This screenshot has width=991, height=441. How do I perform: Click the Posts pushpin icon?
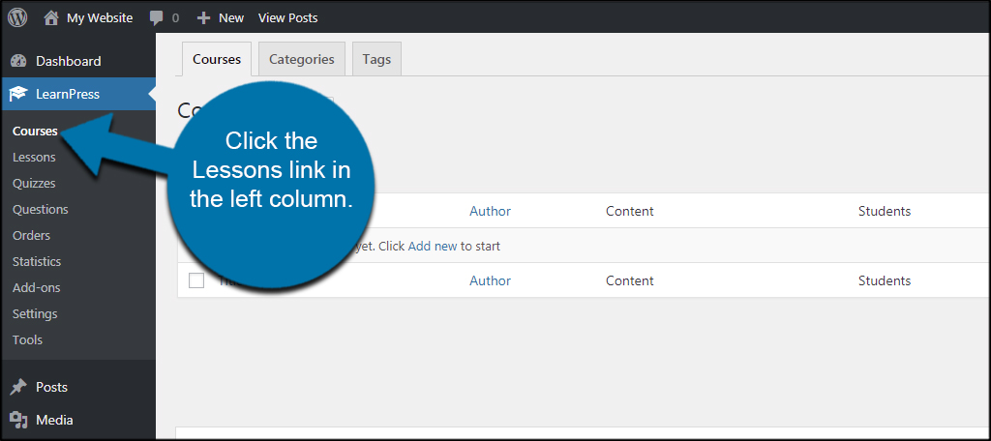pyautogui.click(x=17, y=387)
